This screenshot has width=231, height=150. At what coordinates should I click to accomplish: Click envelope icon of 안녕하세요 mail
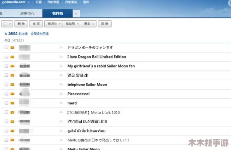(x=12, y=122)
